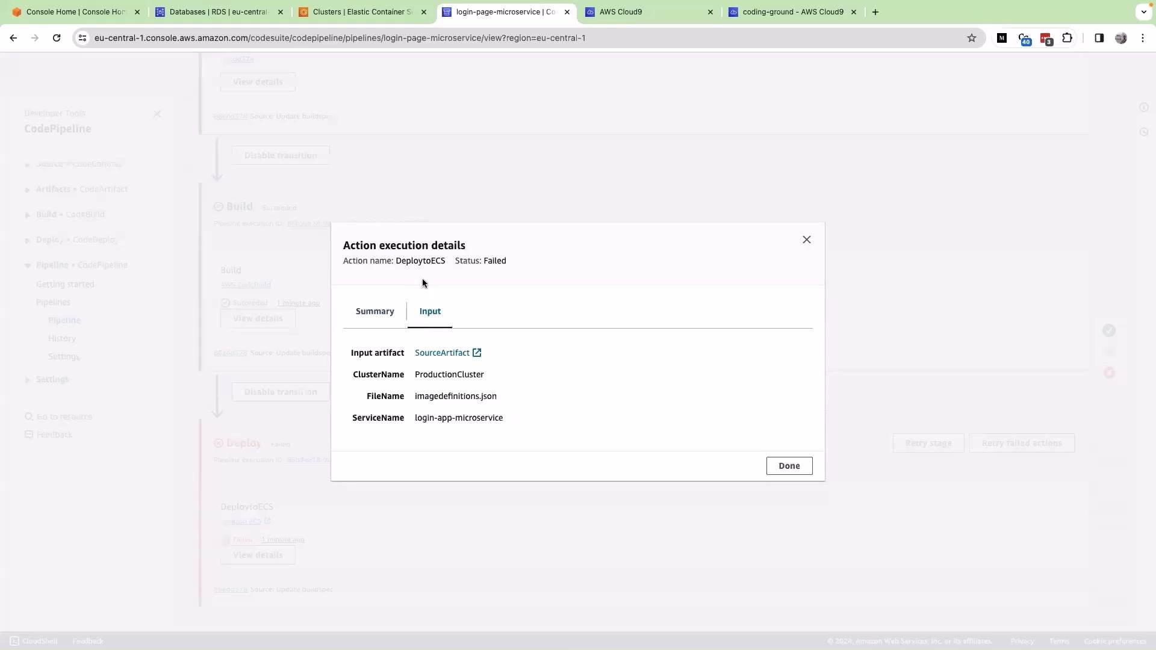Click the Done button
This screenshot has height=650, width=1156.
pyautogui.click(x=789, y=466)
